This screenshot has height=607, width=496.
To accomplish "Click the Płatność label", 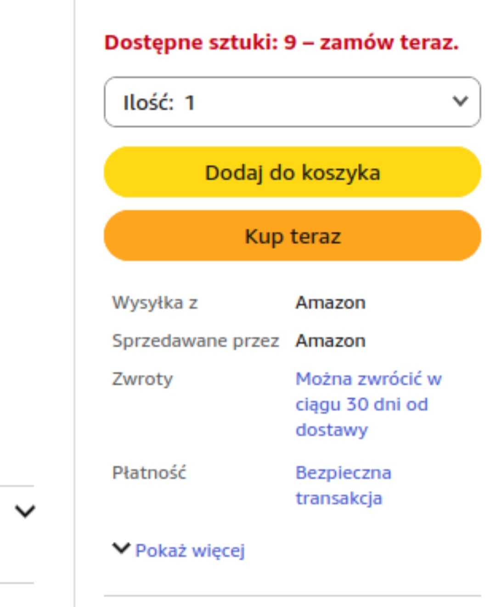I will point(149,473).
